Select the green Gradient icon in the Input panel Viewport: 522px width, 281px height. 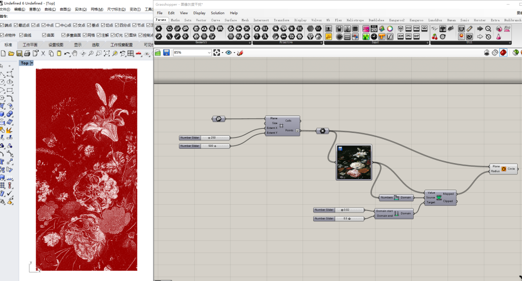366,36
